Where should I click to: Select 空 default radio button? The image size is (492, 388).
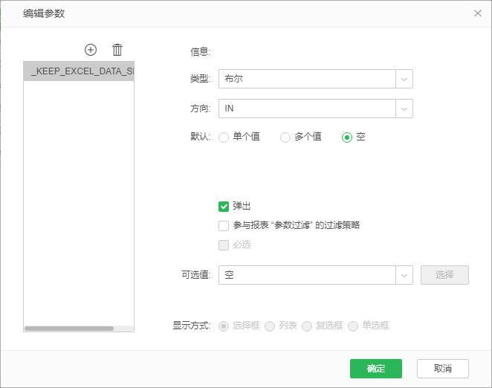pyautogui.click(x=347, y=138)
